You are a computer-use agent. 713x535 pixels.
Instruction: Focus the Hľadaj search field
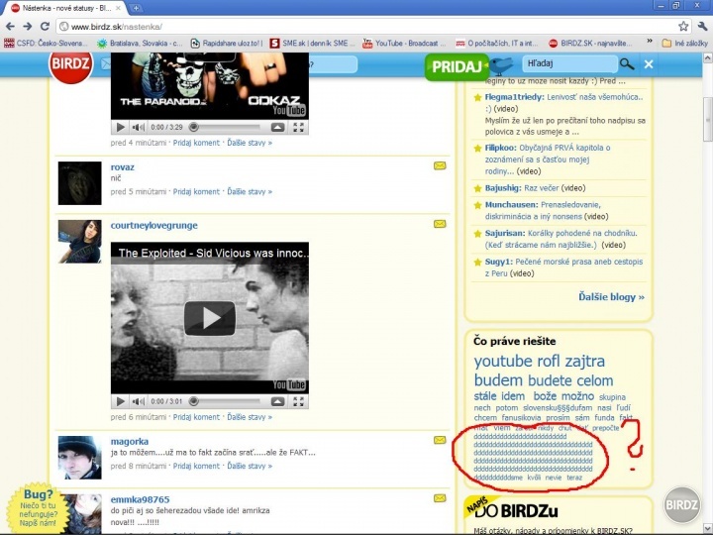[570, 64]
